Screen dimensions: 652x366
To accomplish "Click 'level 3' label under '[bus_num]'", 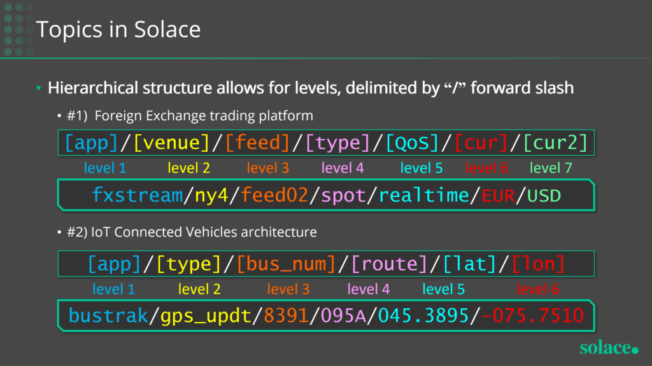I will click(x=288, y=289).
